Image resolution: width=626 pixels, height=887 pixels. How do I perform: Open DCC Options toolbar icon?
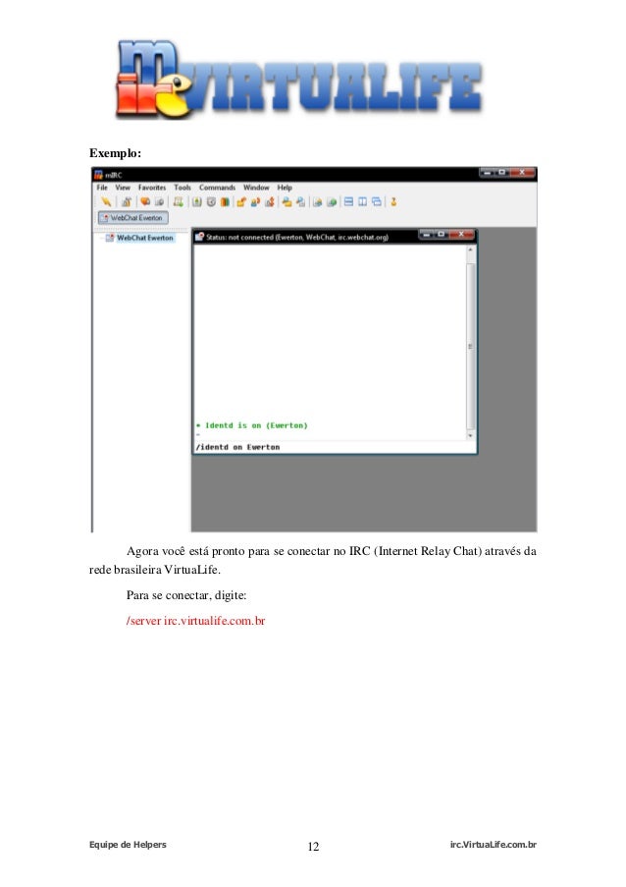point(270,201)
